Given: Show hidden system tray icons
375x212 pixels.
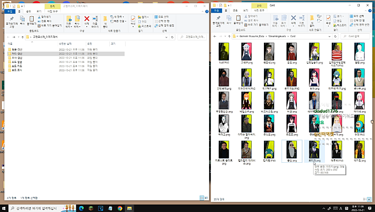Looking at the screenshot, I should click(x=323, y=208).
